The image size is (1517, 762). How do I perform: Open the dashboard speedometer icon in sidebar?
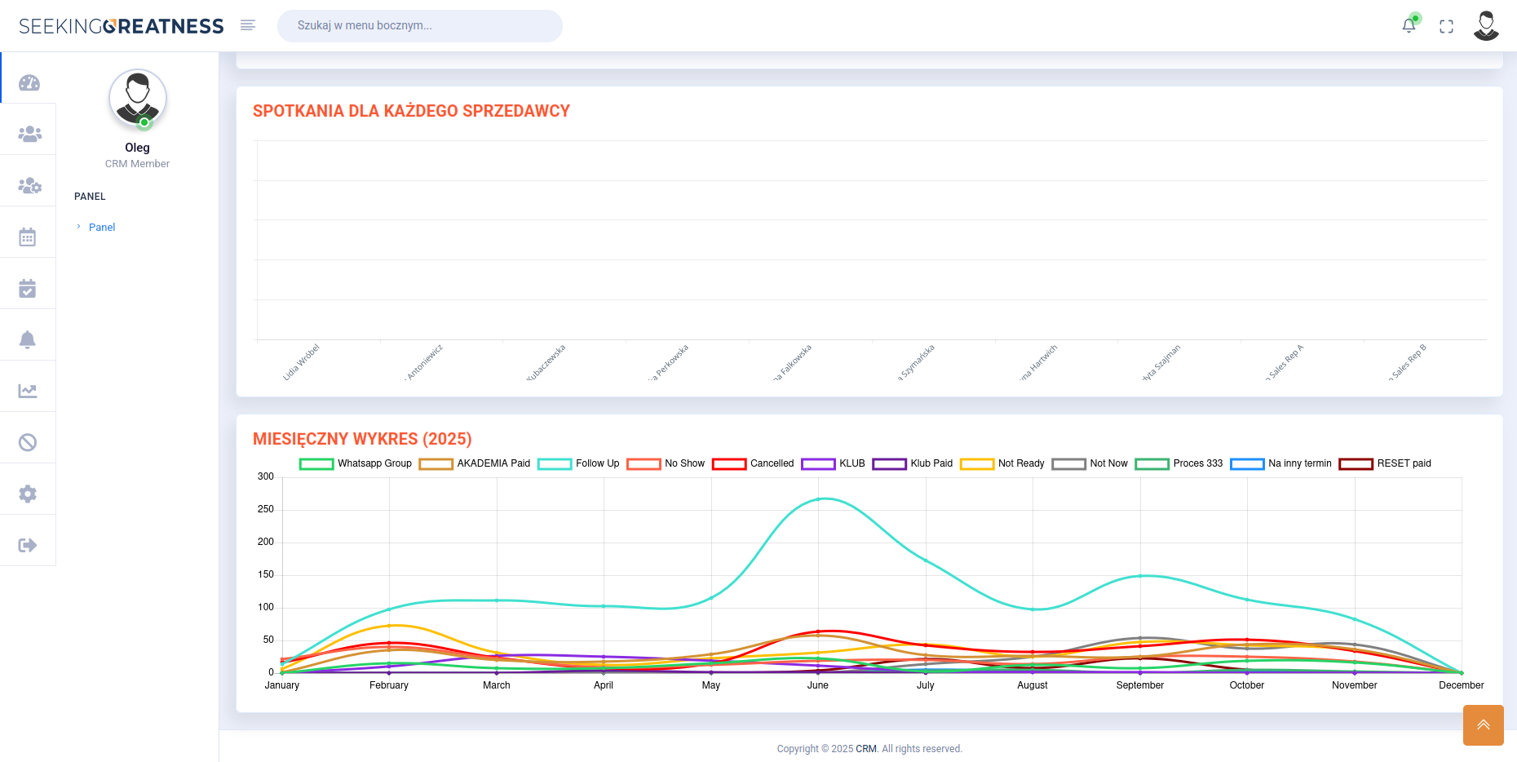point(28,81)
